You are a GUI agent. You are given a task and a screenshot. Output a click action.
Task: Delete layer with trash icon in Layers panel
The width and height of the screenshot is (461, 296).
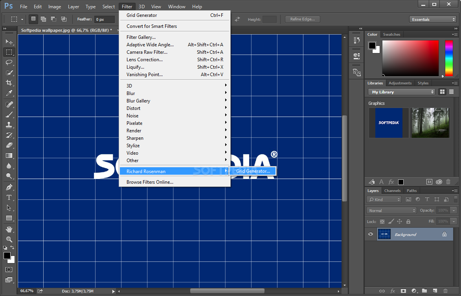tap(445, 291)
